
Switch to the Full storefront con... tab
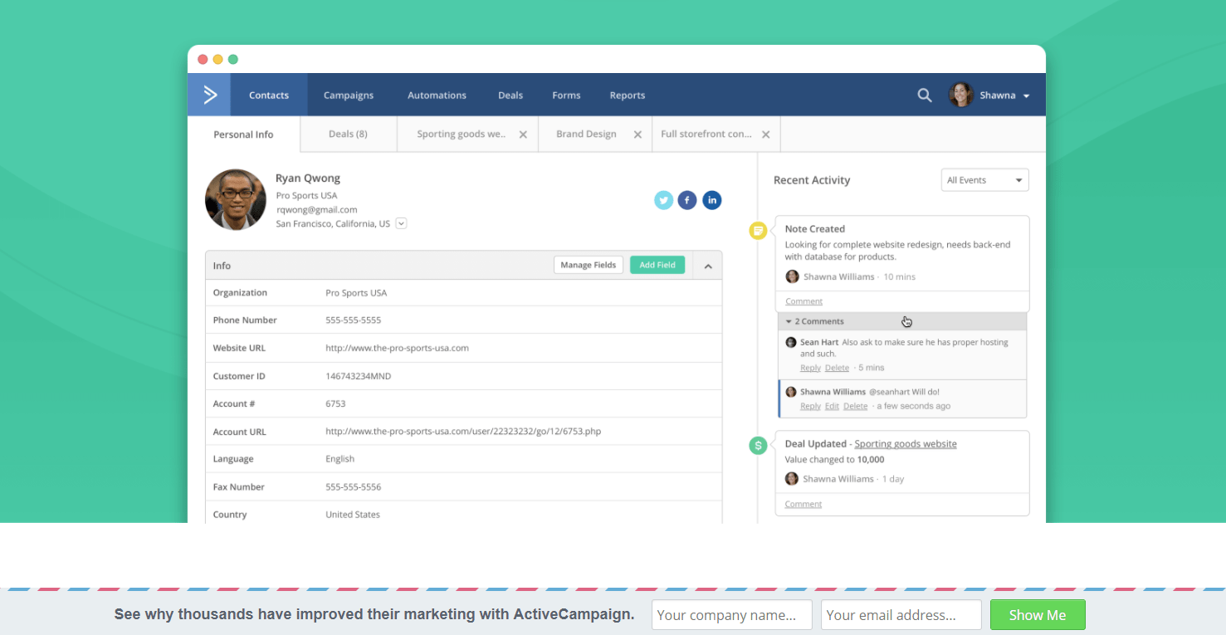point(706,134)
